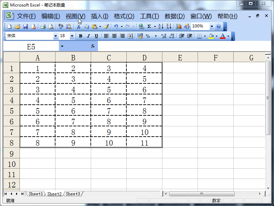
Task: Open the 文件(F) menu
Action: [x=26, y=16]
